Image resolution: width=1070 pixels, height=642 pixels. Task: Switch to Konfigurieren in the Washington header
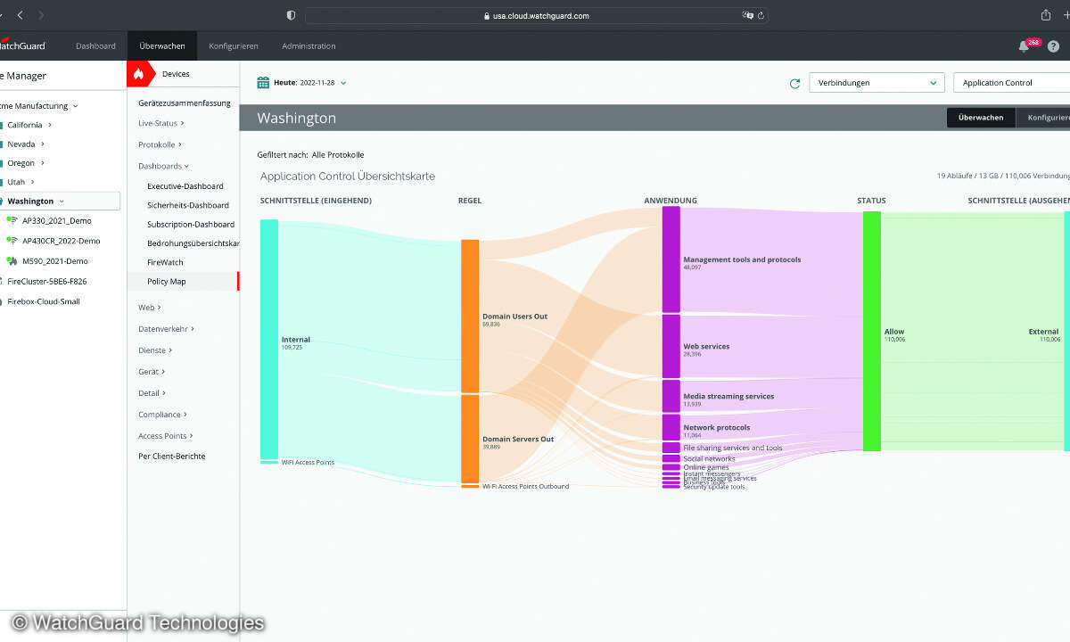point(1043,118)
